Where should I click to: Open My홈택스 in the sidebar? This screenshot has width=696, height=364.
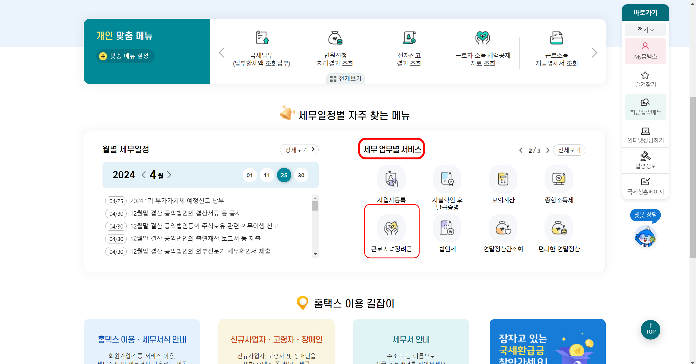click(645, 51)
